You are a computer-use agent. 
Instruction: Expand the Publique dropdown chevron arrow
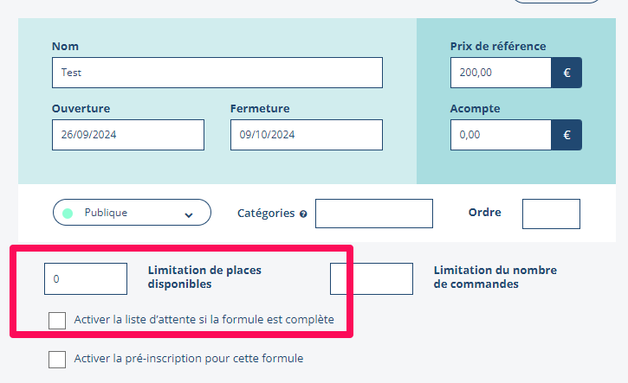coord(189,214)
